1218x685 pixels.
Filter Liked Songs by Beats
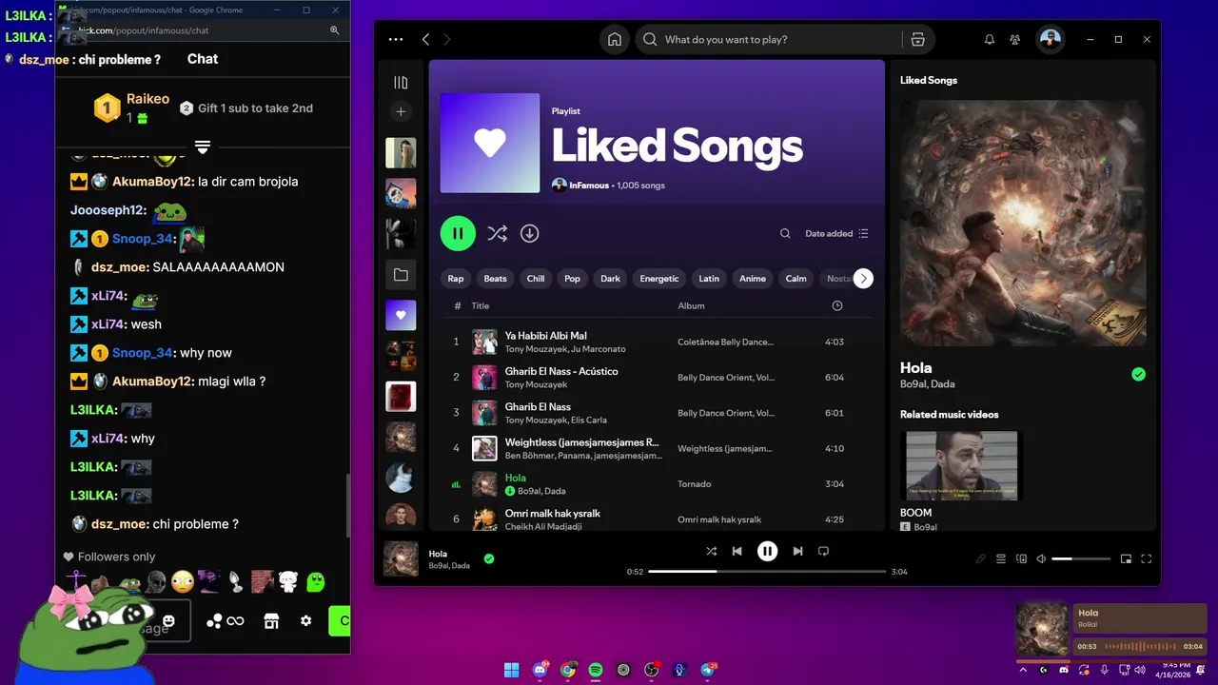pyautogui.click(x=495, y=279)
